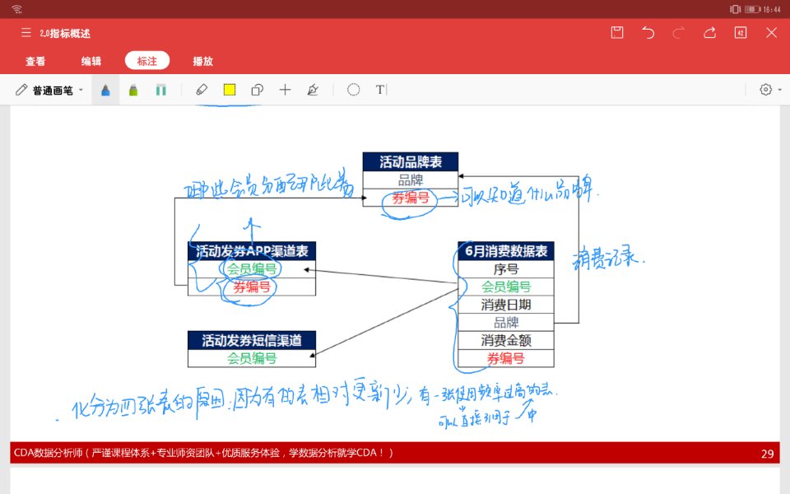Activate the dashed circle lasso tool
The image size is (790, 494).
click(x=354, y=90)
